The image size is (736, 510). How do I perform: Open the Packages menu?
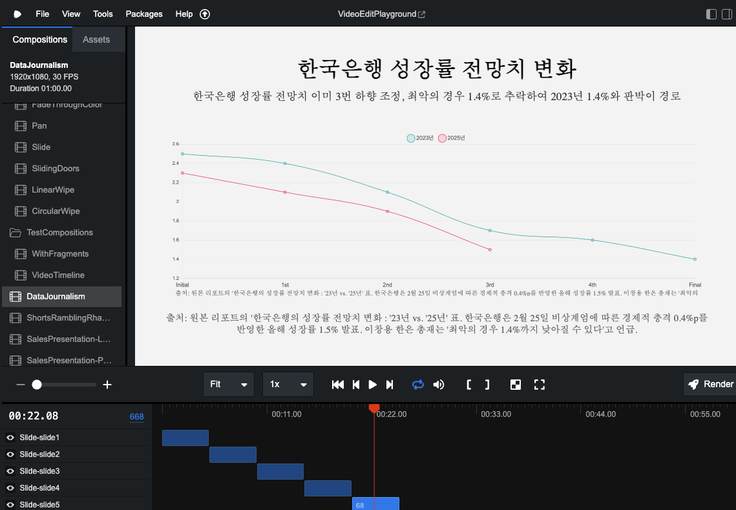point(144,14)
